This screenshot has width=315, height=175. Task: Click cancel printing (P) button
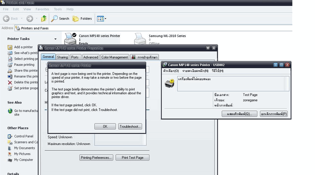(x=274, y=114)
